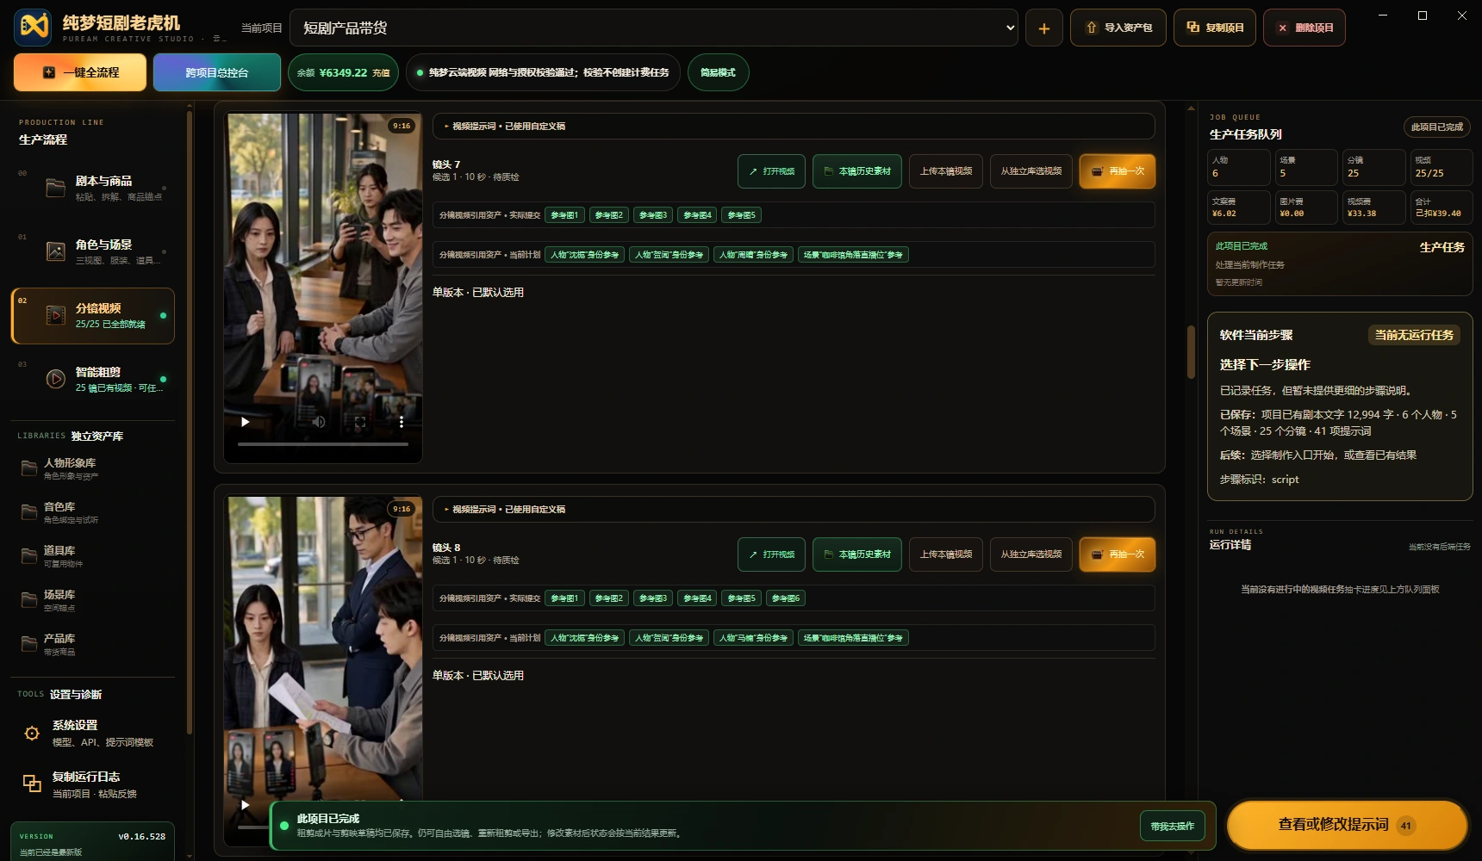Select 参考图6 tag in 镜头 8
Viewport: 1482px width, 861px height.
pos(786,598)
